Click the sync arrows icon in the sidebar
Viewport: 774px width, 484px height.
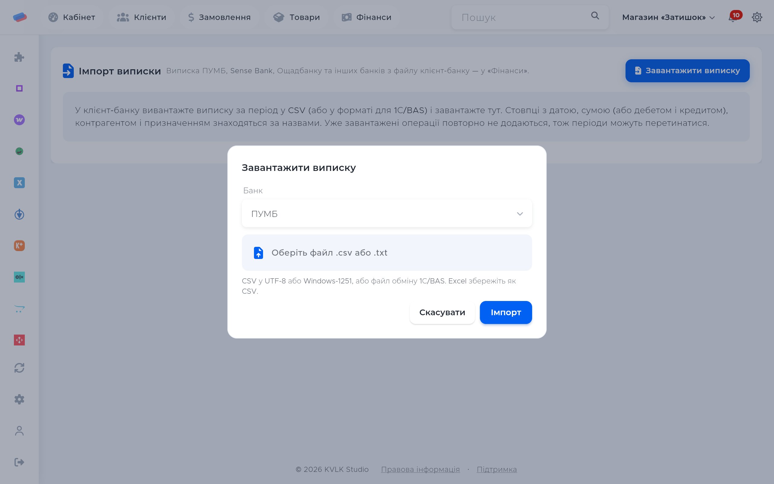[x=19, y=368]
